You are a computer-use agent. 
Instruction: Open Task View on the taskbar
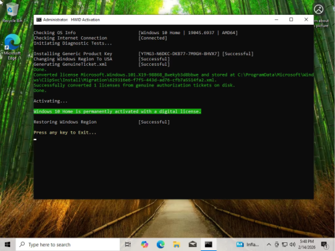point(128,244)
